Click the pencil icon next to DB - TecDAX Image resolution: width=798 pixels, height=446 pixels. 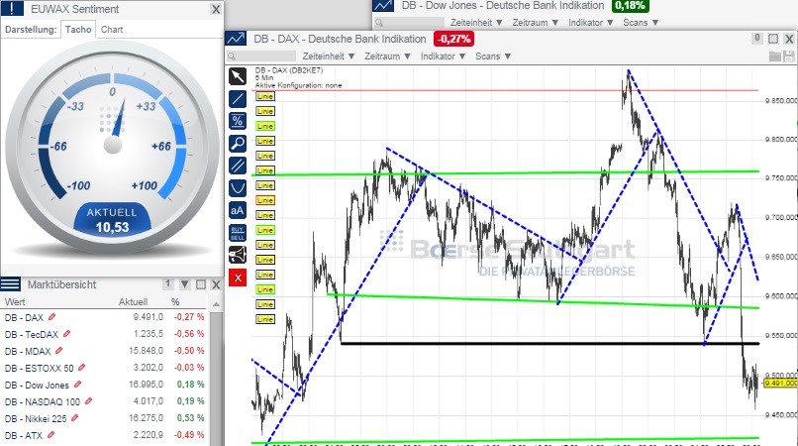pos(66,334)
